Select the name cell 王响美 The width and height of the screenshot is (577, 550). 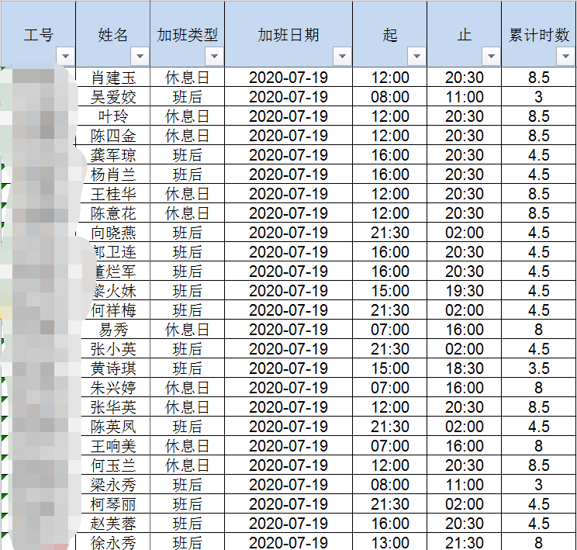(x=113, y=446)
